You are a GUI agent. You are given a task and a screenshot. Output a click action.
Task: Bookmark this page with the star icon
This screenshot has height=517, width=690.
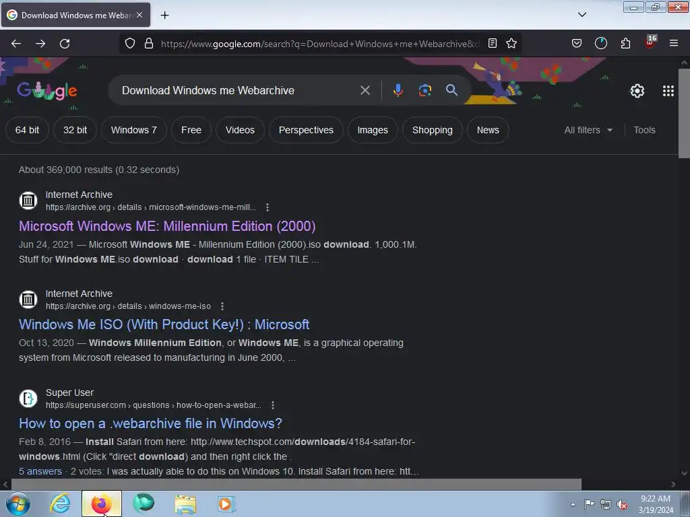point(511,44)
